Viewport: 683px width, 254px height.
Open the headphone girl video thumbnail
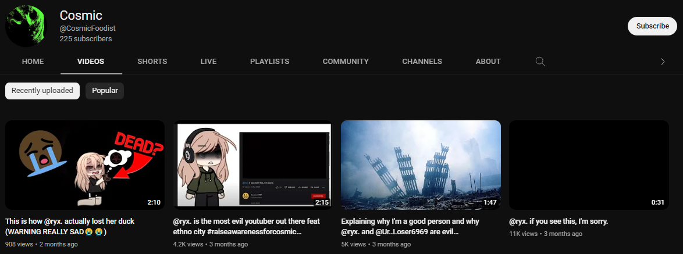(x=253, y=164)
